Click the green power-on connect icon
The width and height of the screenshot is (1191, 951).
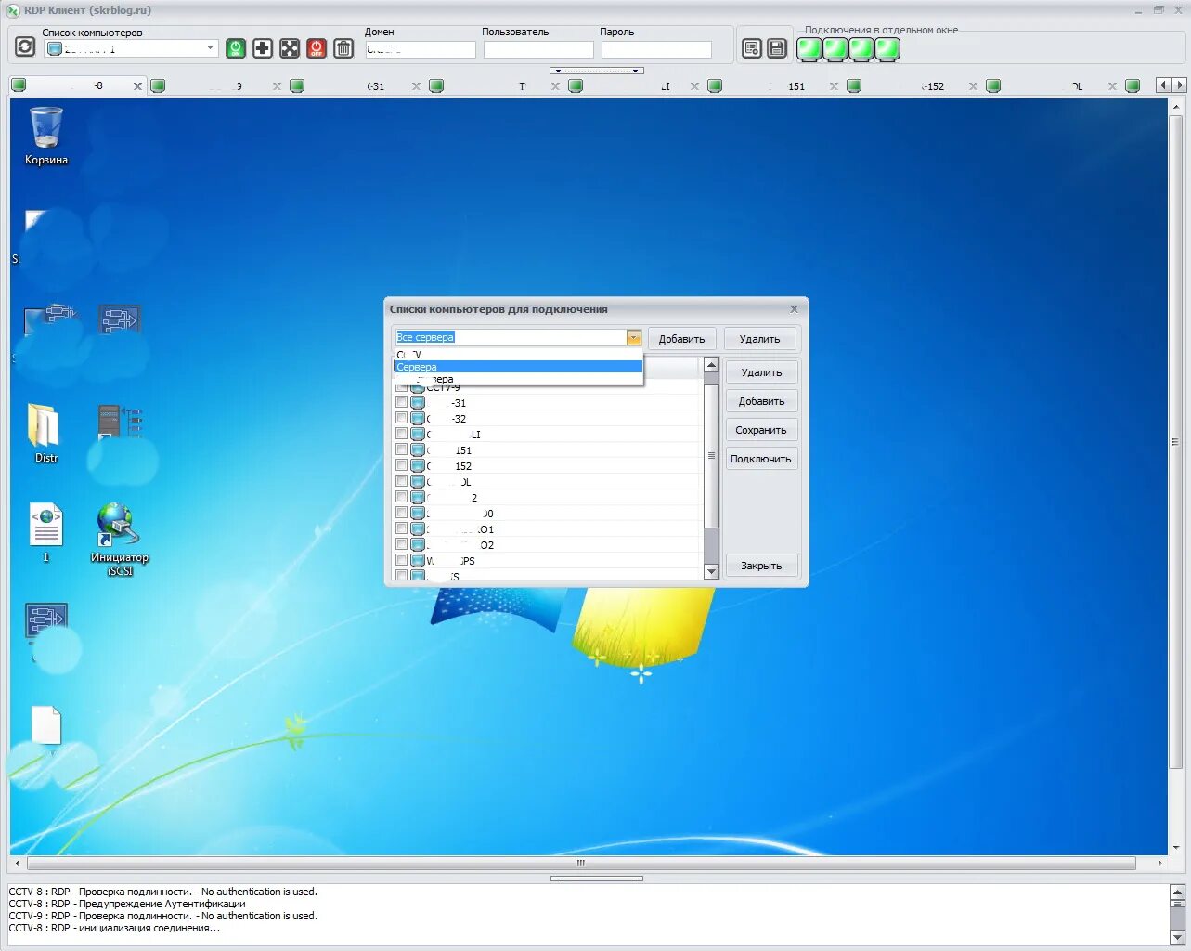[x=236, y=48]
